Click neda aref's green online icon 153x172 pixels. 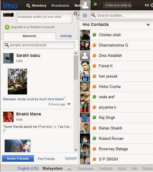[x=94, y=97]
